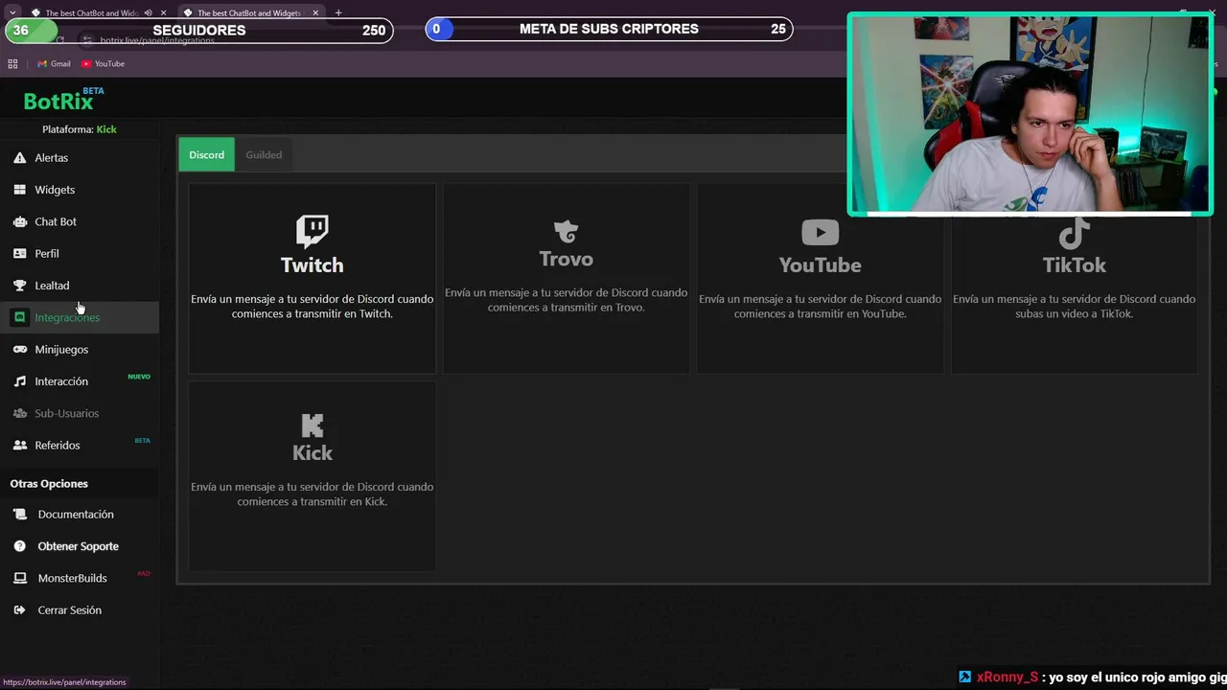Select the TikTok integration card
The image size is (1227, 690).
coord(1075,278)
